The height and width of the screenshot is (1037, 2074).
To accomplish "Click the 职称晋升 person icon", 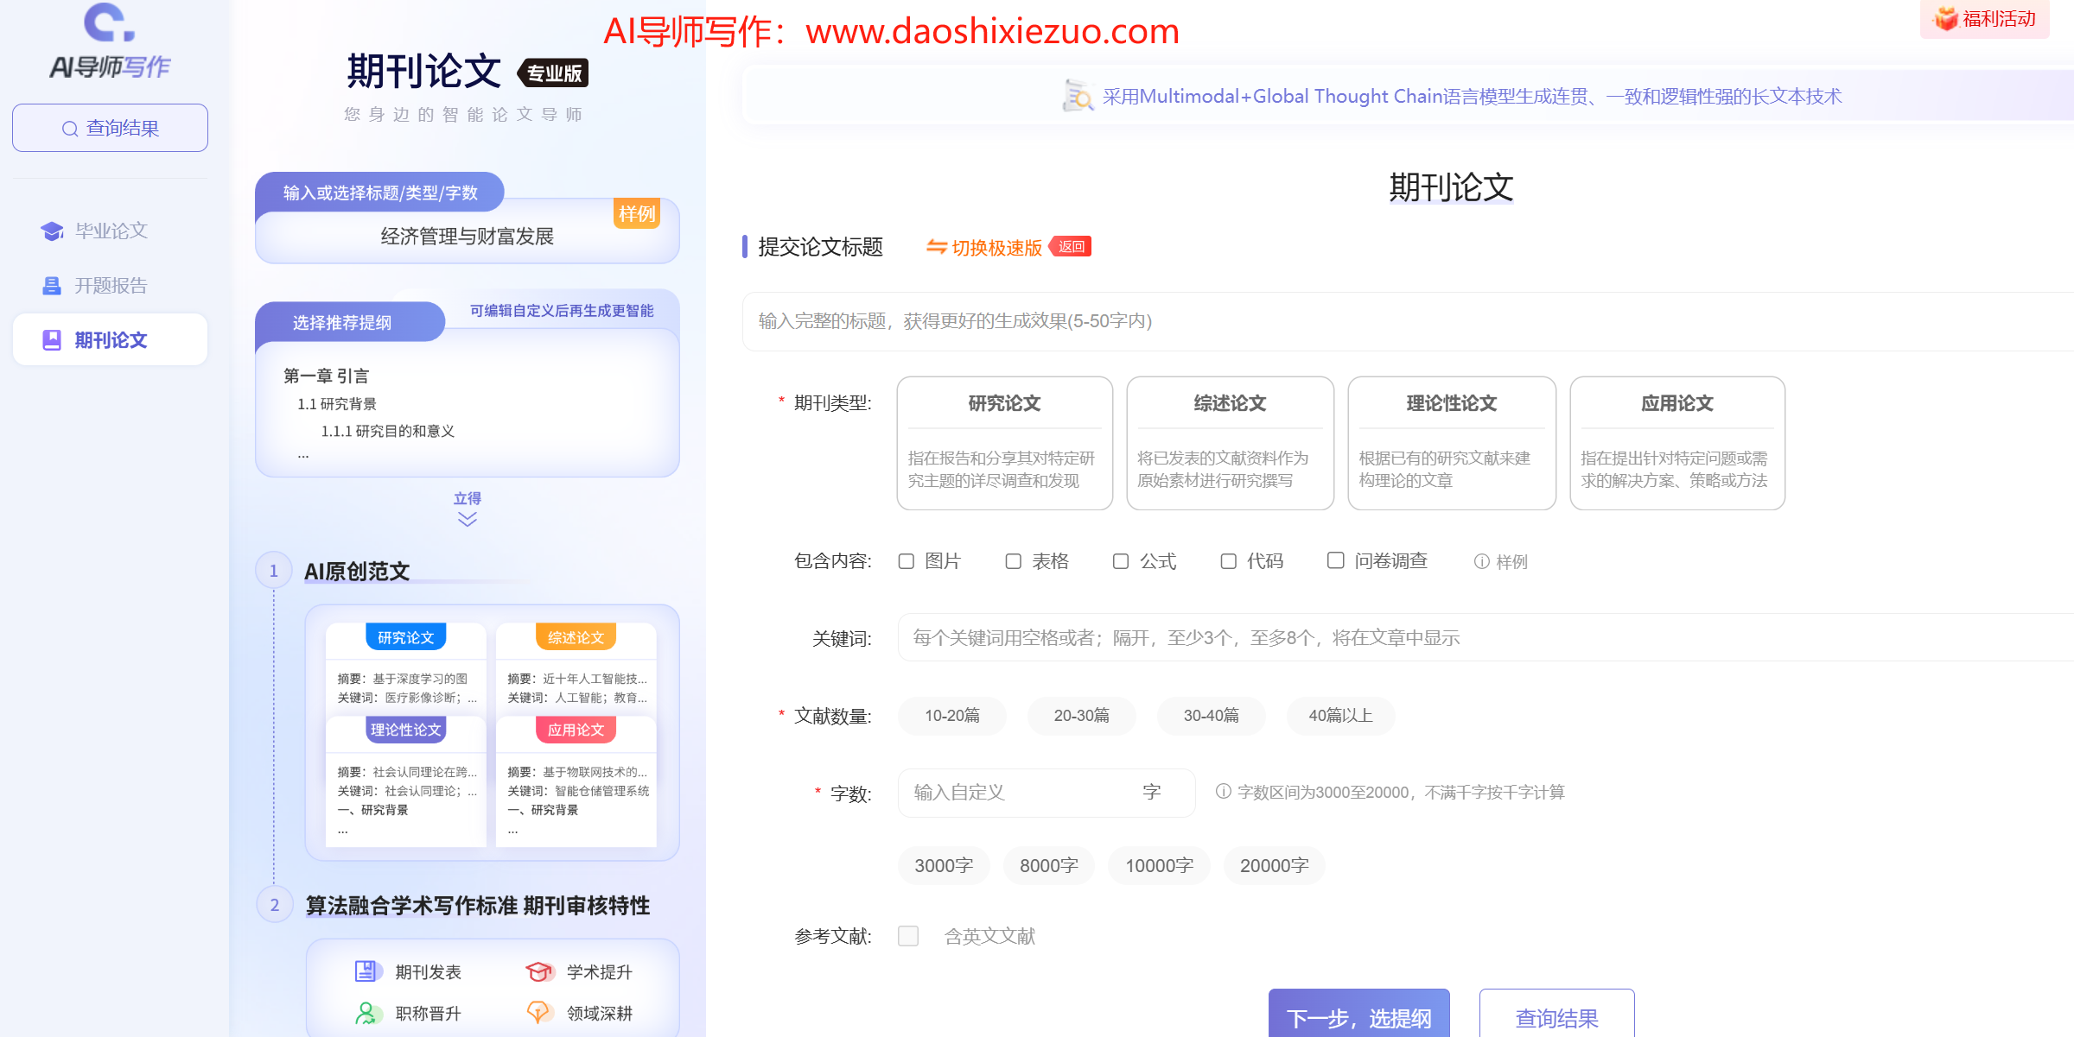I will click(x=368, y=1013).
